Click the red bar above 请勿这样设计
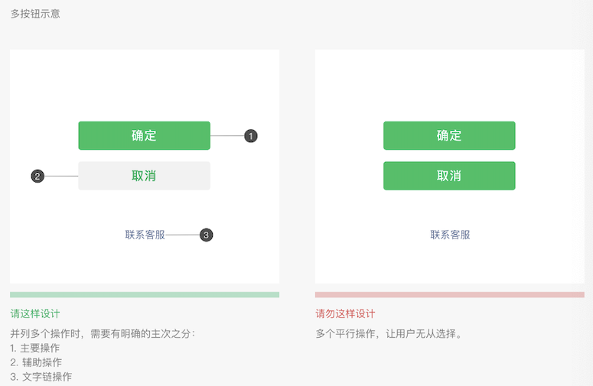Image resolution: width=593 pixels, height=386 pixels. (449, 294)
